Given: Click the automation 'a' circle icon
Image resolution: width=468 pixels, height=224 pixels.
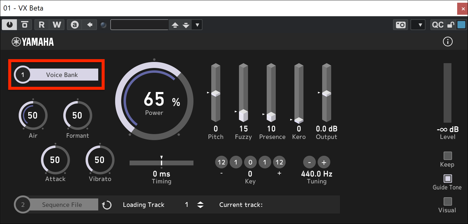Looking at the screenshot, I should pyautogui.click(x=74, y=25).
